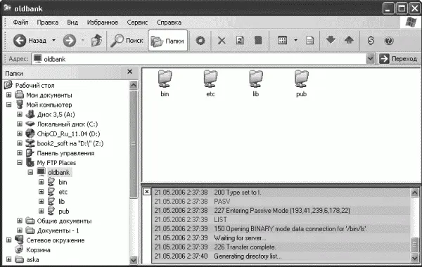Select the pub folder in file view
This screenshot has width=422, height=267.
(x=302, y=84)
